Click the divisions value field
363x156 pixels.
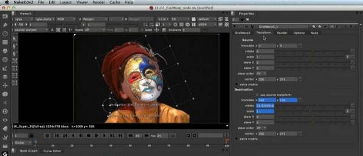coord(191,30)
